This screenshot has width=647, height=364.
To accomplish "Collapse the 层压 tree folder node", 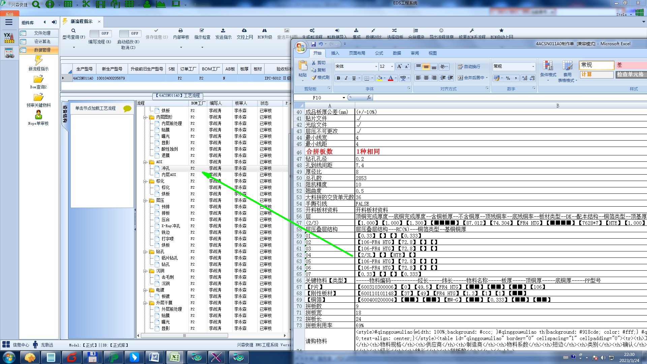I will (x=145, y=201).
